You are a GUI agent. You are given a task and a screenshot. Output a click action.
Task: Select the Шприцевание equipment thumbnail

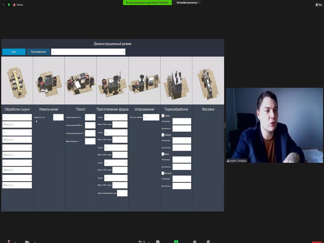[x=144, y=81]
